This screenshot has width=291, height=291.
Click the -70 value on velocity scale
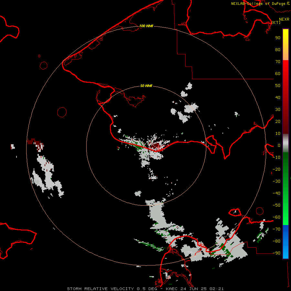[x=276, y=229]
